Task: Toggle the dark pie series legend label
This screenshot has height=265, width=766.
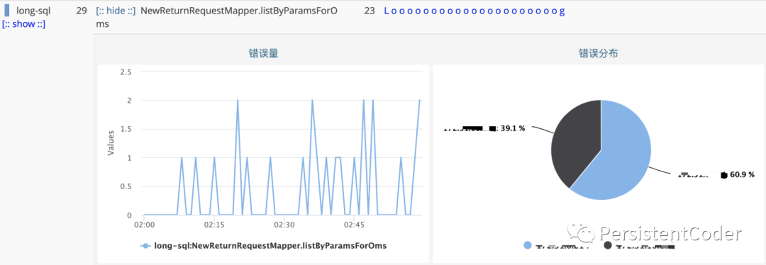Action: pyautogui.click(x=645, y=247)
